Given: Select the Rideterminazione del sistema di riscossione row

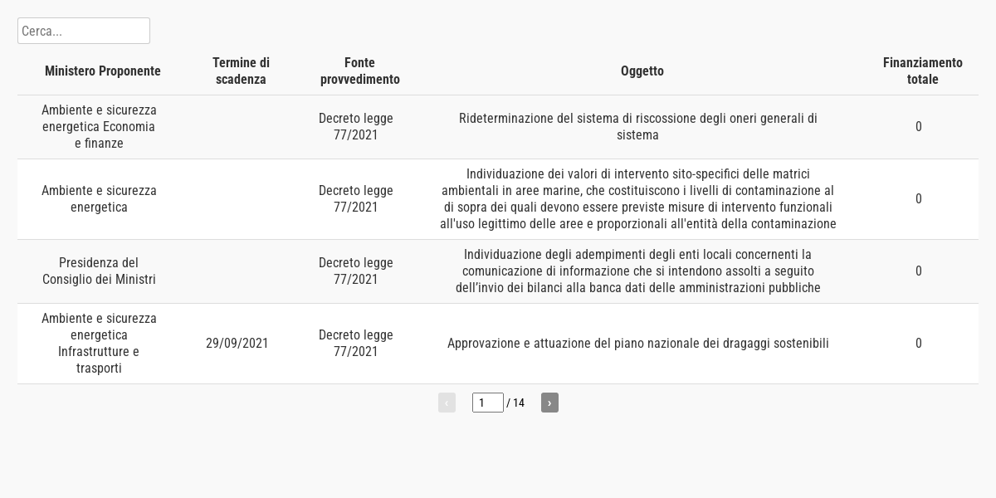Looking at the screenshot, I should (x=498, y=127).
